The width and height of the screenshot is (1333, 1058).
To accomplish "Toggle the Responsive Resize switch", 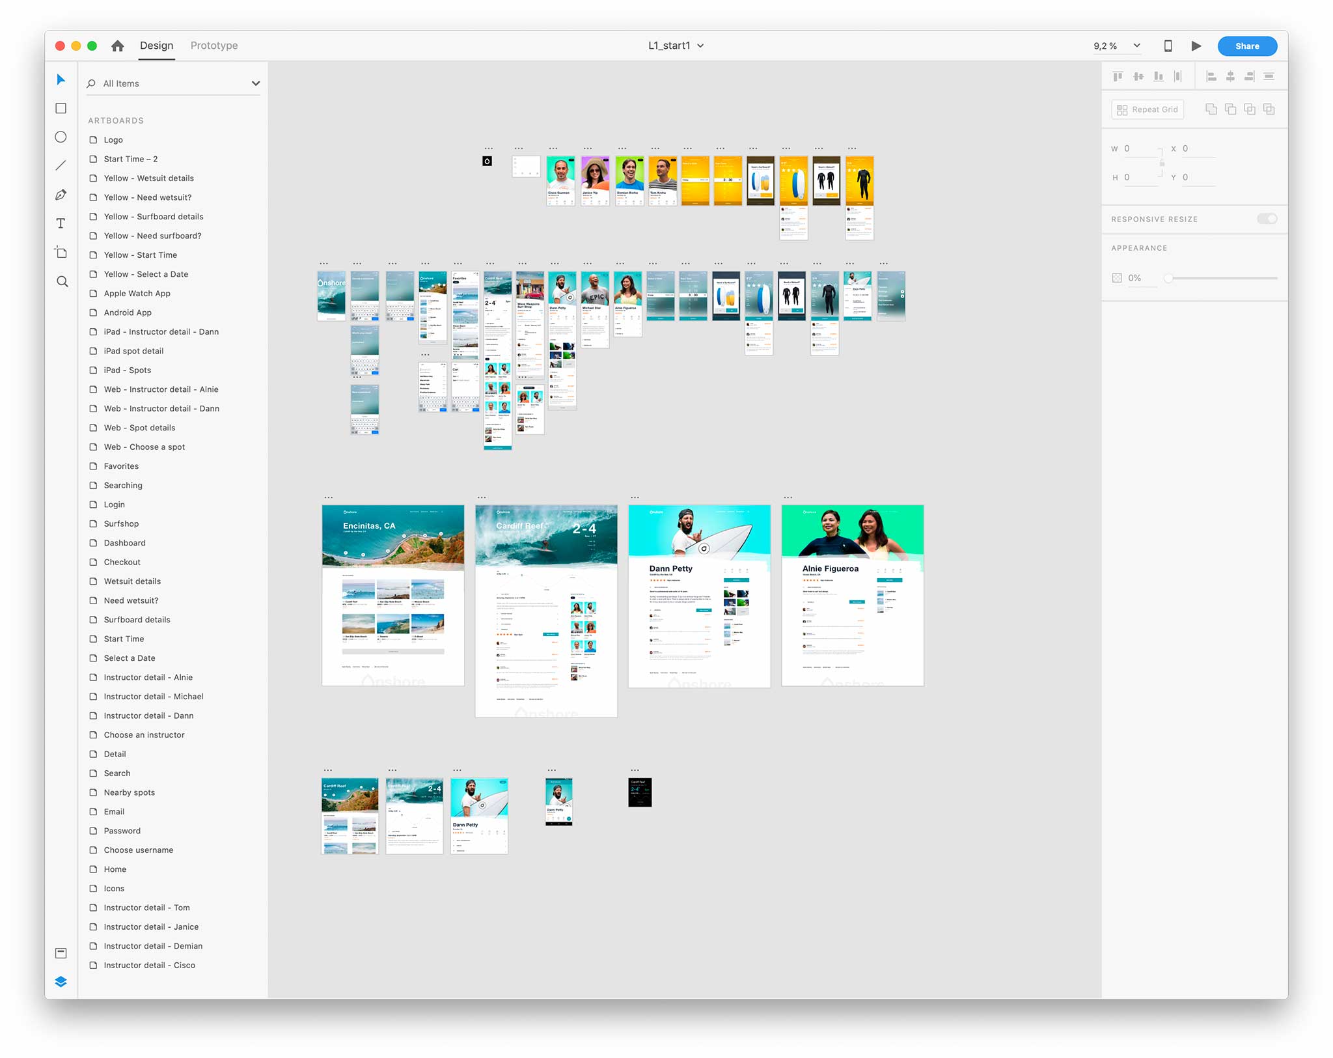I will click(x=1267, y=219).
